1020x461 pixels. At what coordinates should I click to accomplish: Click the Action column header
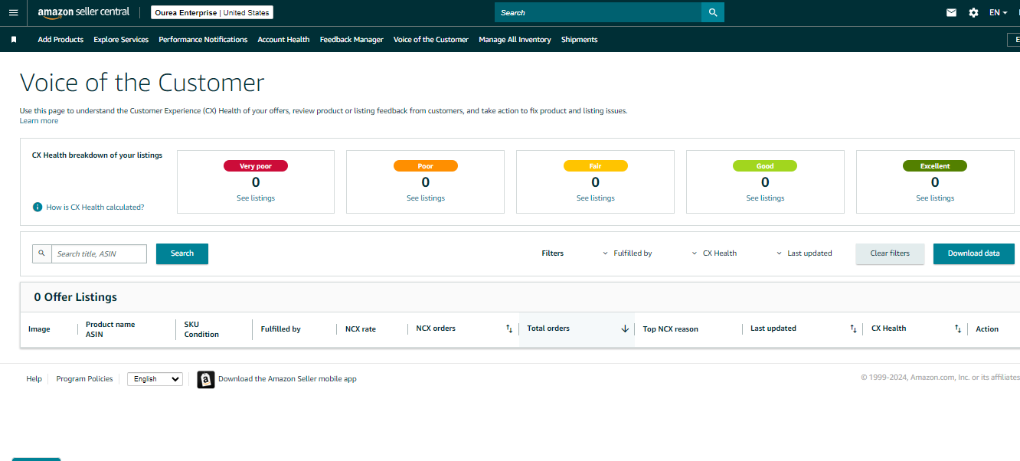tap(987, 329)
